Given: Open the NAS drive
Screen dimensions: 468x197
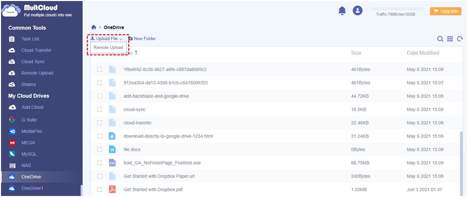Looking at the screenshot, I should tap(26, 165).
